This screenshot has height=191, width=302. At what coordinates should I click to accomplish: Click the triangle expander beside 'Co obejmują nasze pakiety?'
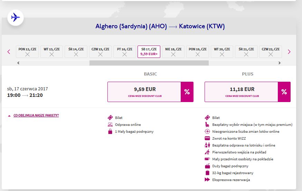9,116
